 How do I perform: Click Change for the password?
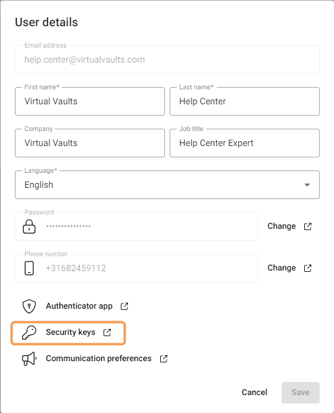(282, 226)
